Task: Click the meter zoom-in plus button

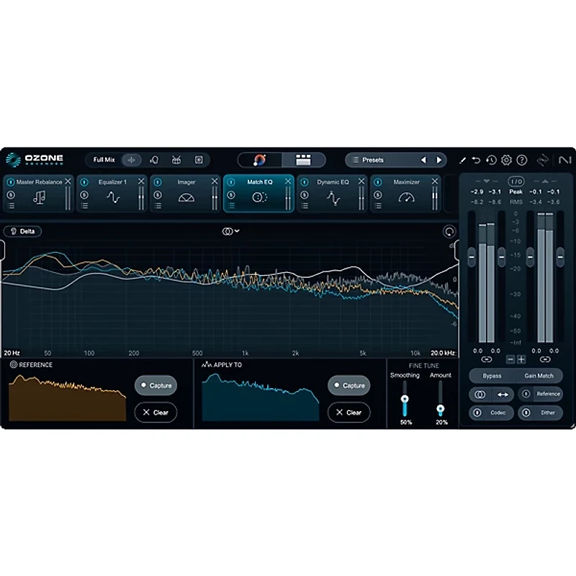Action: [x=521, y=359]
